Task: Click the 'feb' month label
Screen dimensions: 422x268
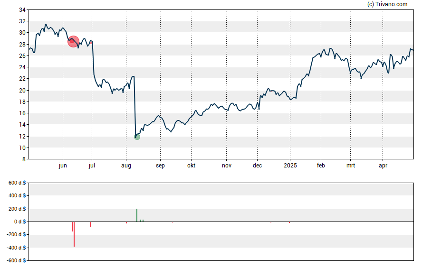Action: 321,166
